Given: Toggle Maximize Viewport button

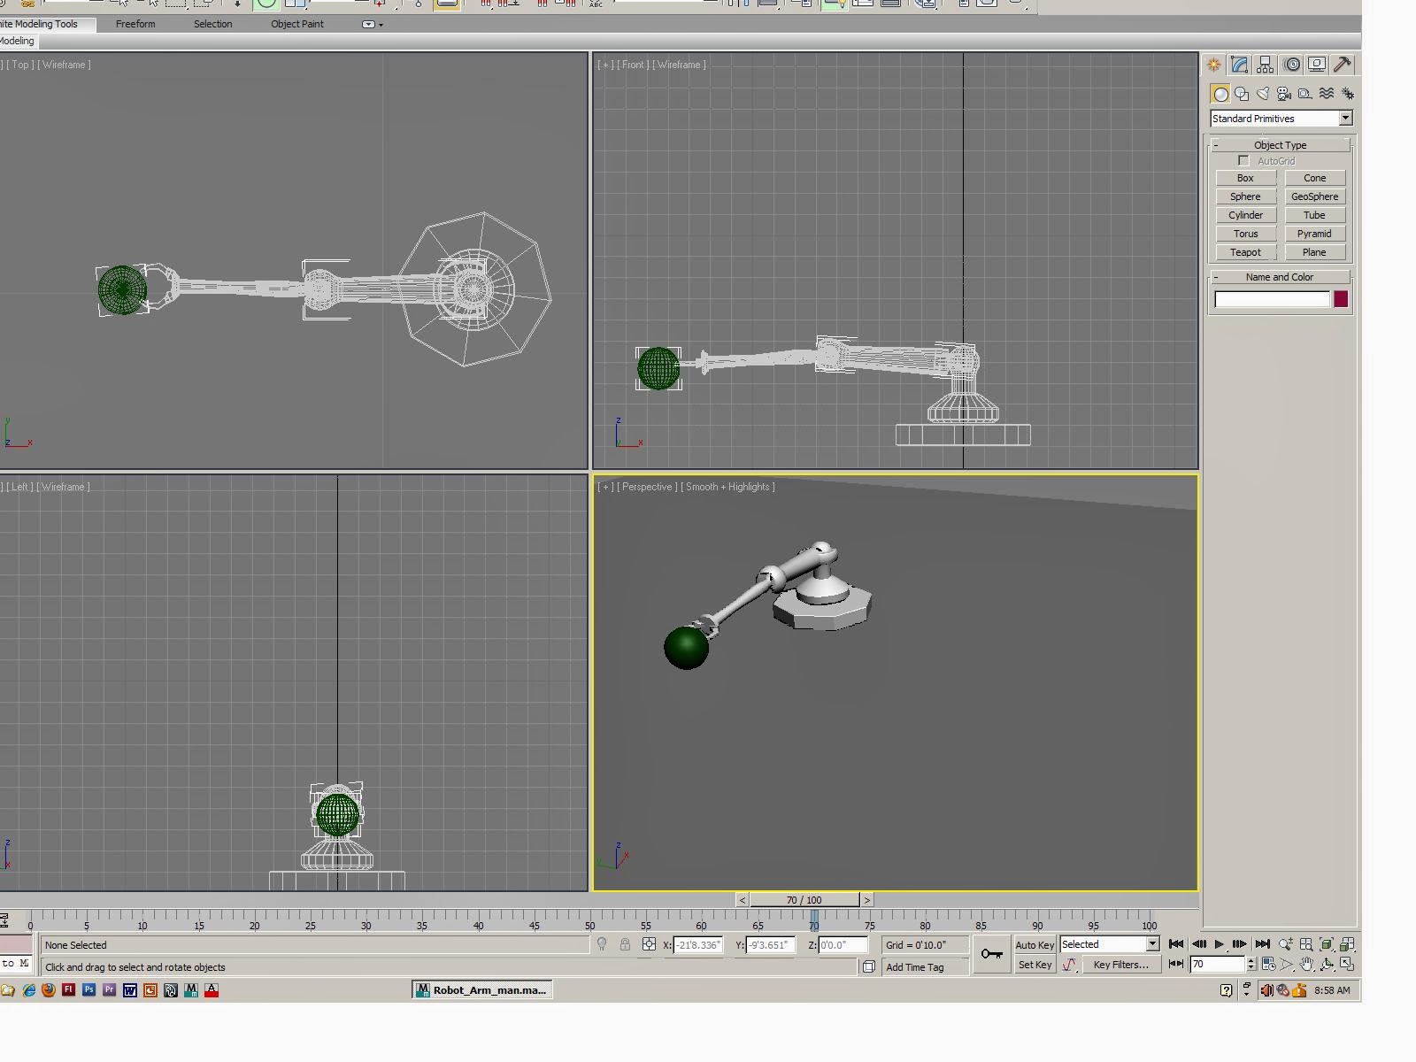Looking at the screenshot, I should (x=1347, y=965).
